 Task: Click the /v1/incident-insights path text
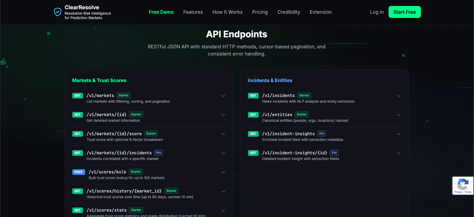(289, 134)
